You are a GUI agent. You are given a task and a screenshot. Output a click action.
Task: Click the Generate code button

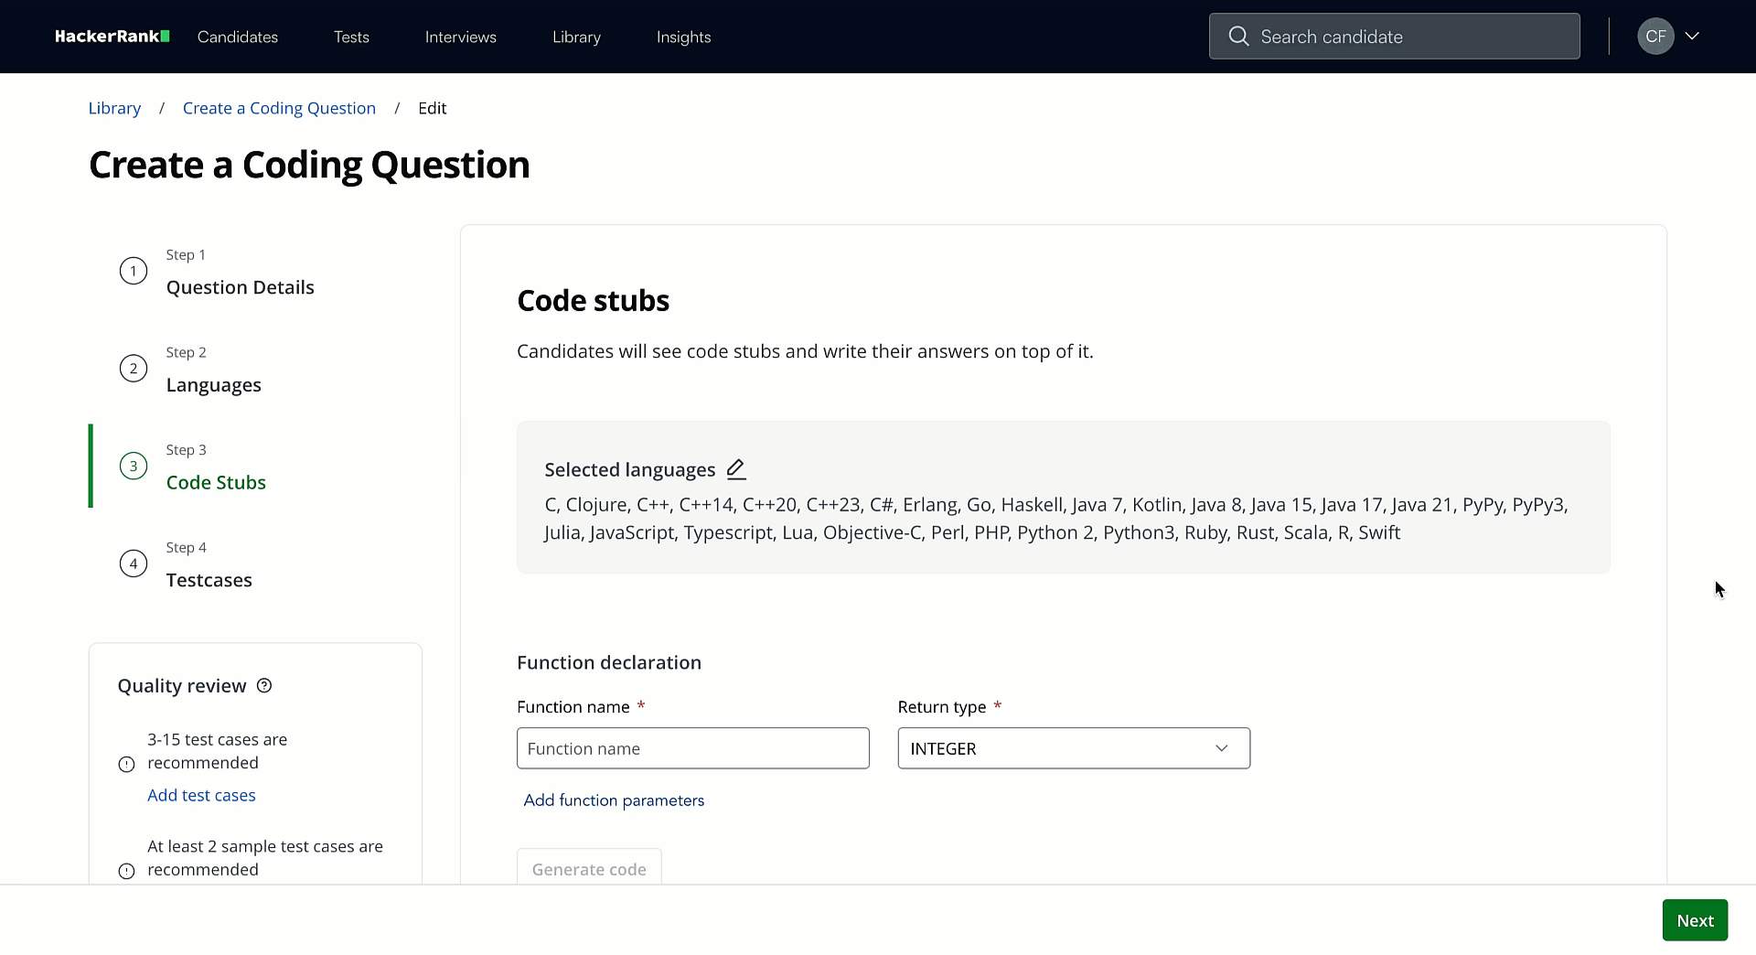point(588,869)
